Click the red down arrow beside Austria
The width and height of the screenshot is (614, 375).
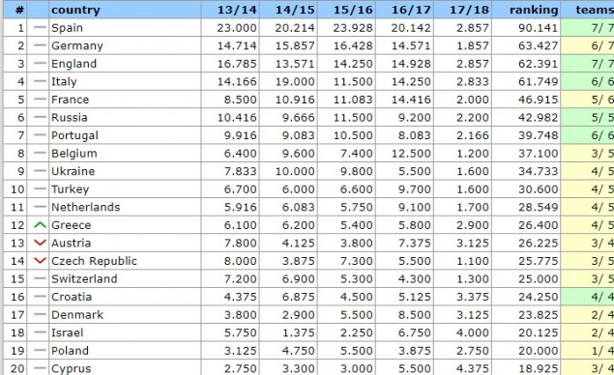coord(40,244)
